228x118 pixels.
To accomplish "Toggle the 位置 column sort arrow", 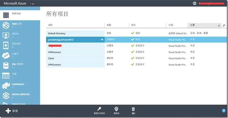I will click(219, 25).
